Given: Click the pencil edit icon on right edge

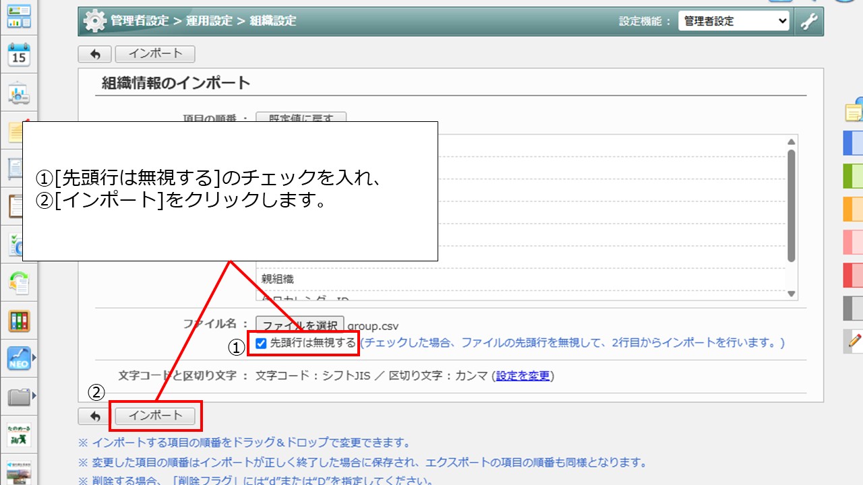Looking at the screenshot, I should pos(854,342).
